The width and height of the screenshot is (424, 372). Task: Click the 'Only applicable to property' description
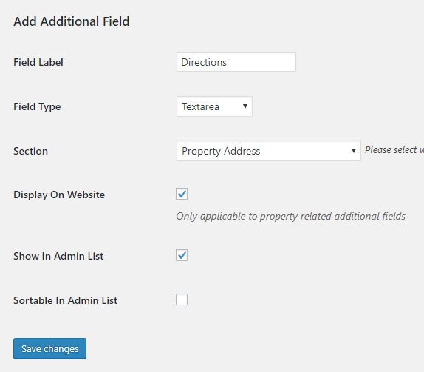(x=291, y=217)
